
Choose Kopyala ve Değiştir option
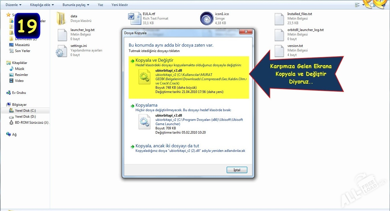pyautogui.click(x=154, y=60)
